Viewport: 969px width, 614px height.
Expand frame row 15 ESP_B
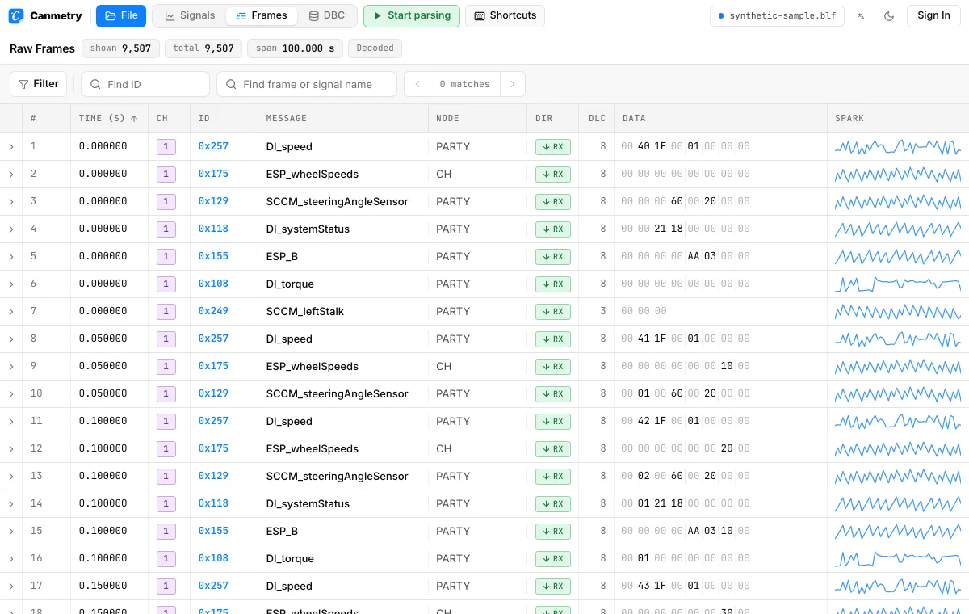(x=11, y=532)
